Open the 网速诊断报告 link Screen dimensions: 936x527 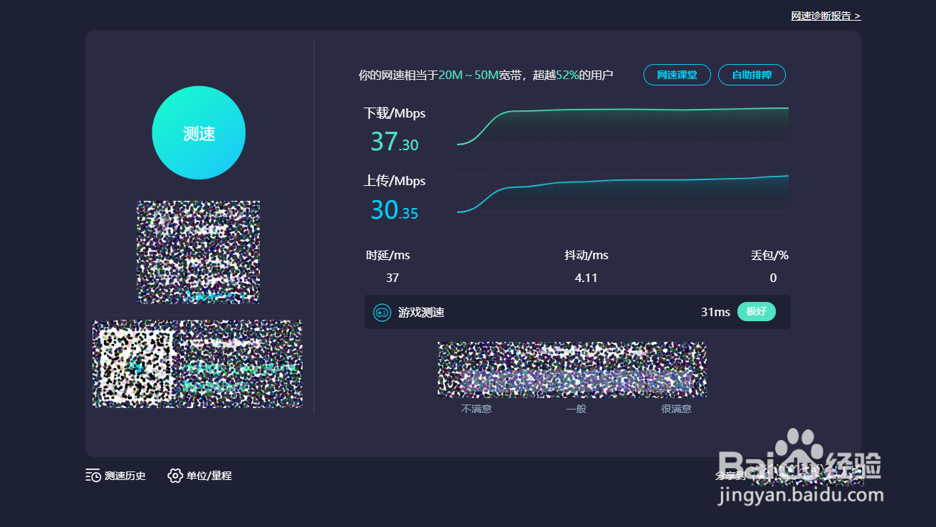point(826,16)
